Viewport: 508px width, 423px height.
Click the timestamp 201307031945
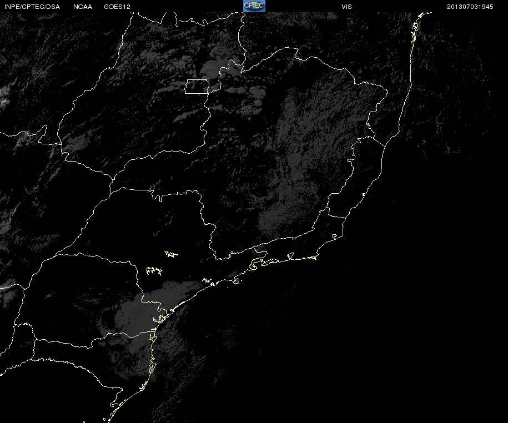(470, 7)
